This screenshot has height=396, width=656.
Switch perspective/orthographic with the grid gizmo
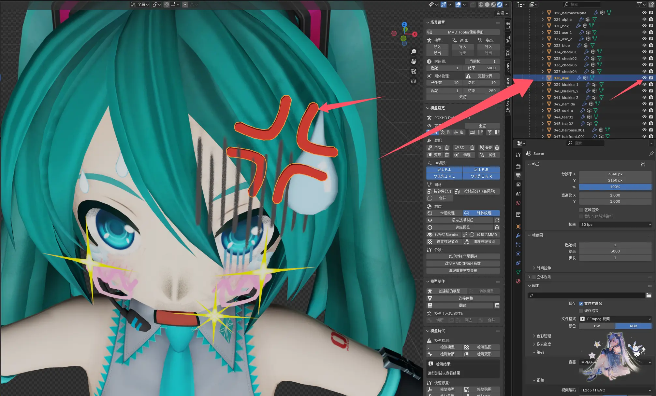414,81
